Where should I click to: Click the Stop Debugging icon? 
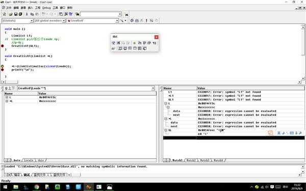(x=118, y=43)
